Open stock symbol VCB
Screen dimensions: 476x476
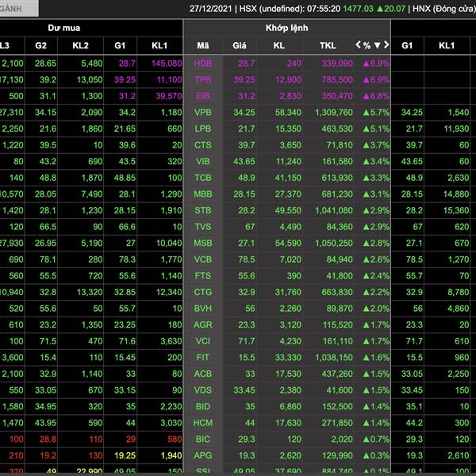[203, 259]
